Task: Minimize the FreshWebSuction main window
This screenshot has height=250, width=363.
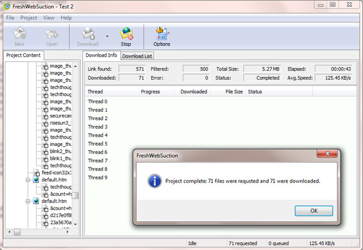Action: point(320,5)
